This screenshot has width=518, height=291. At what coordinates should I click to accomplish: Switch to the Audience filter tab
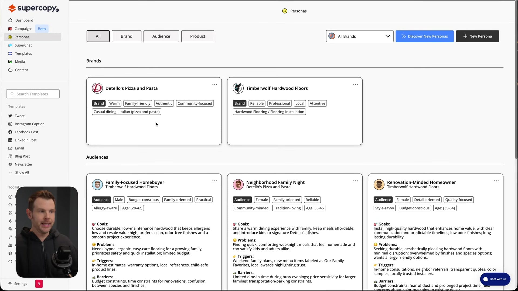click(161, 36)
